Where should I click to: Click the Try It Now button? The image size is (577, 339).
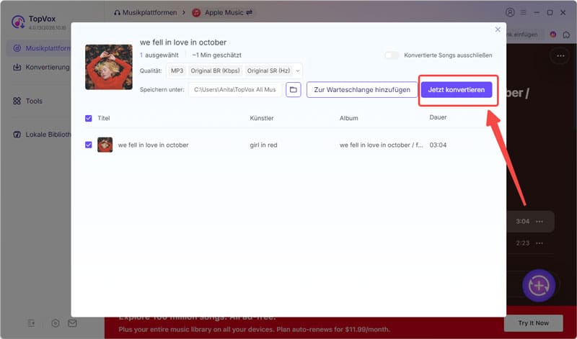533,323
